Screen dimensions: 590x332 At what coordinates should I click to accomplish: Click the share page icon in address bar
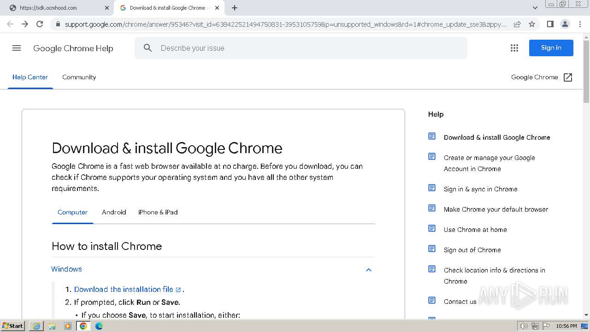coord(517,24)
